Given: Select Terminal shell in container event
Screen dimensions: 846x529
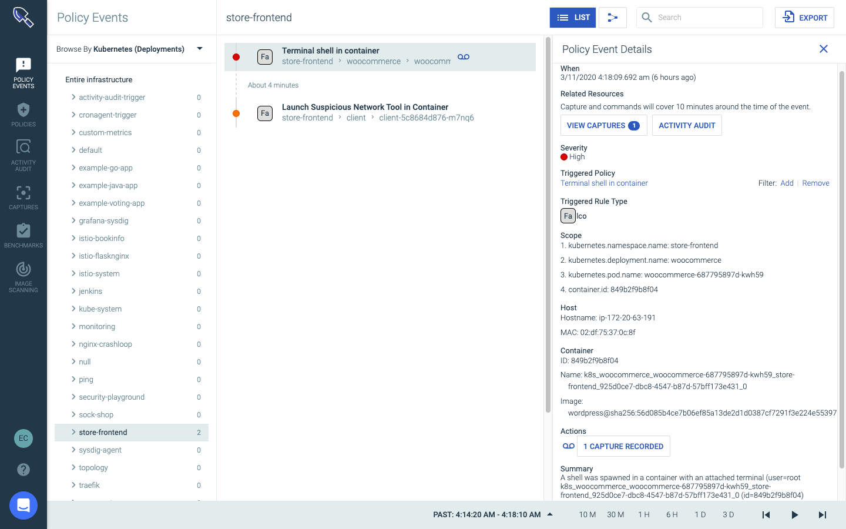Looking at the screenshot, I should coord(380,57).
